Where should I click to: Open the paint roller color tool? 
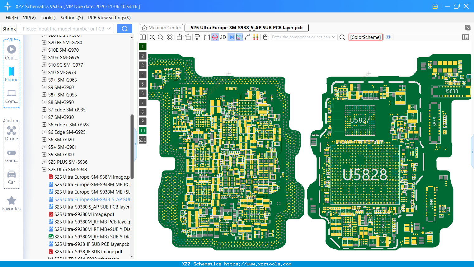point(197,37)
